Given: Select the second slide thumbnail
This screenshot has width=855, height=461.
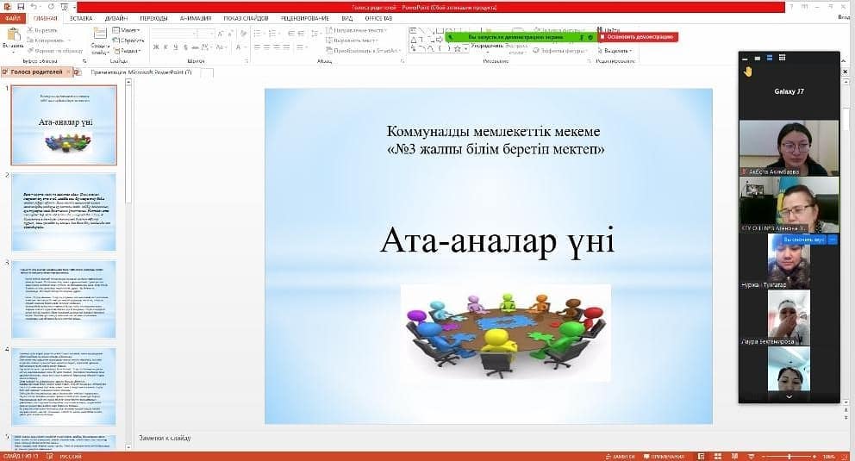Looking at the screenshot, I should tap(63, 210).
